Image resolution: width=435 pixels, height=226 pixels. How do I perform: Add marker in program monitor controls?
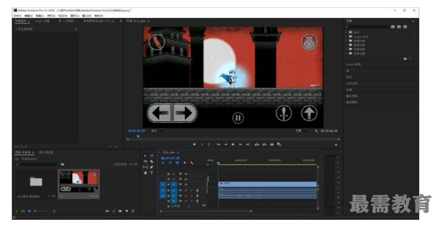coord(194,144)
